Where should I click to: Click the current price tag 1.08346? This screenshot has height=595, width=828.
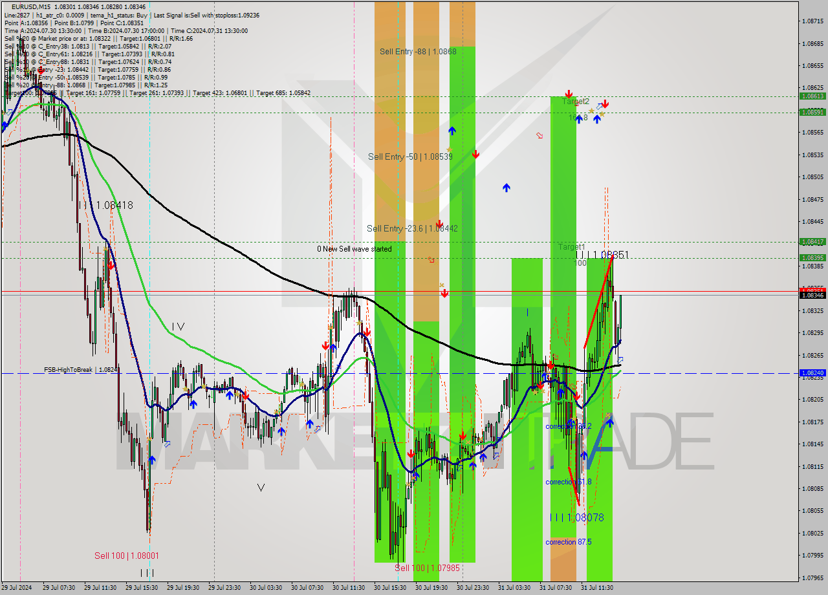pyautogui.click(x=812, y=295)
